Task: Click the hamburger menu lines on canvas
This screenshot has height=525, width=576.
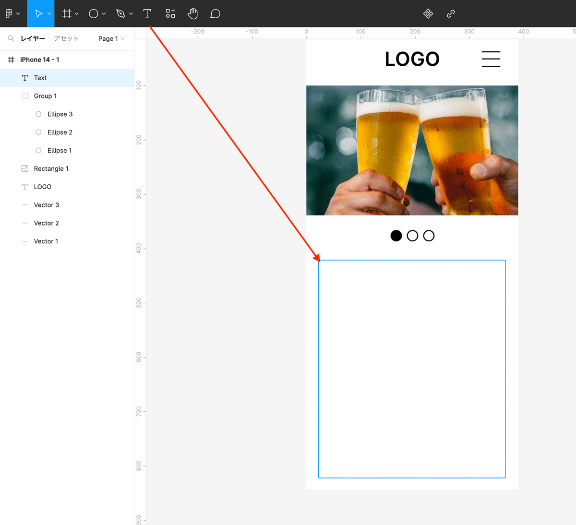Action: tap(491, 59)
